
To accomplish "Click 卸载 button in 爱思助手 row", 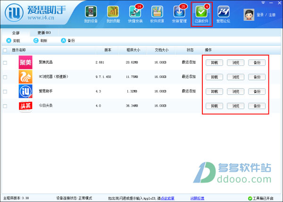I will (215, 92).
